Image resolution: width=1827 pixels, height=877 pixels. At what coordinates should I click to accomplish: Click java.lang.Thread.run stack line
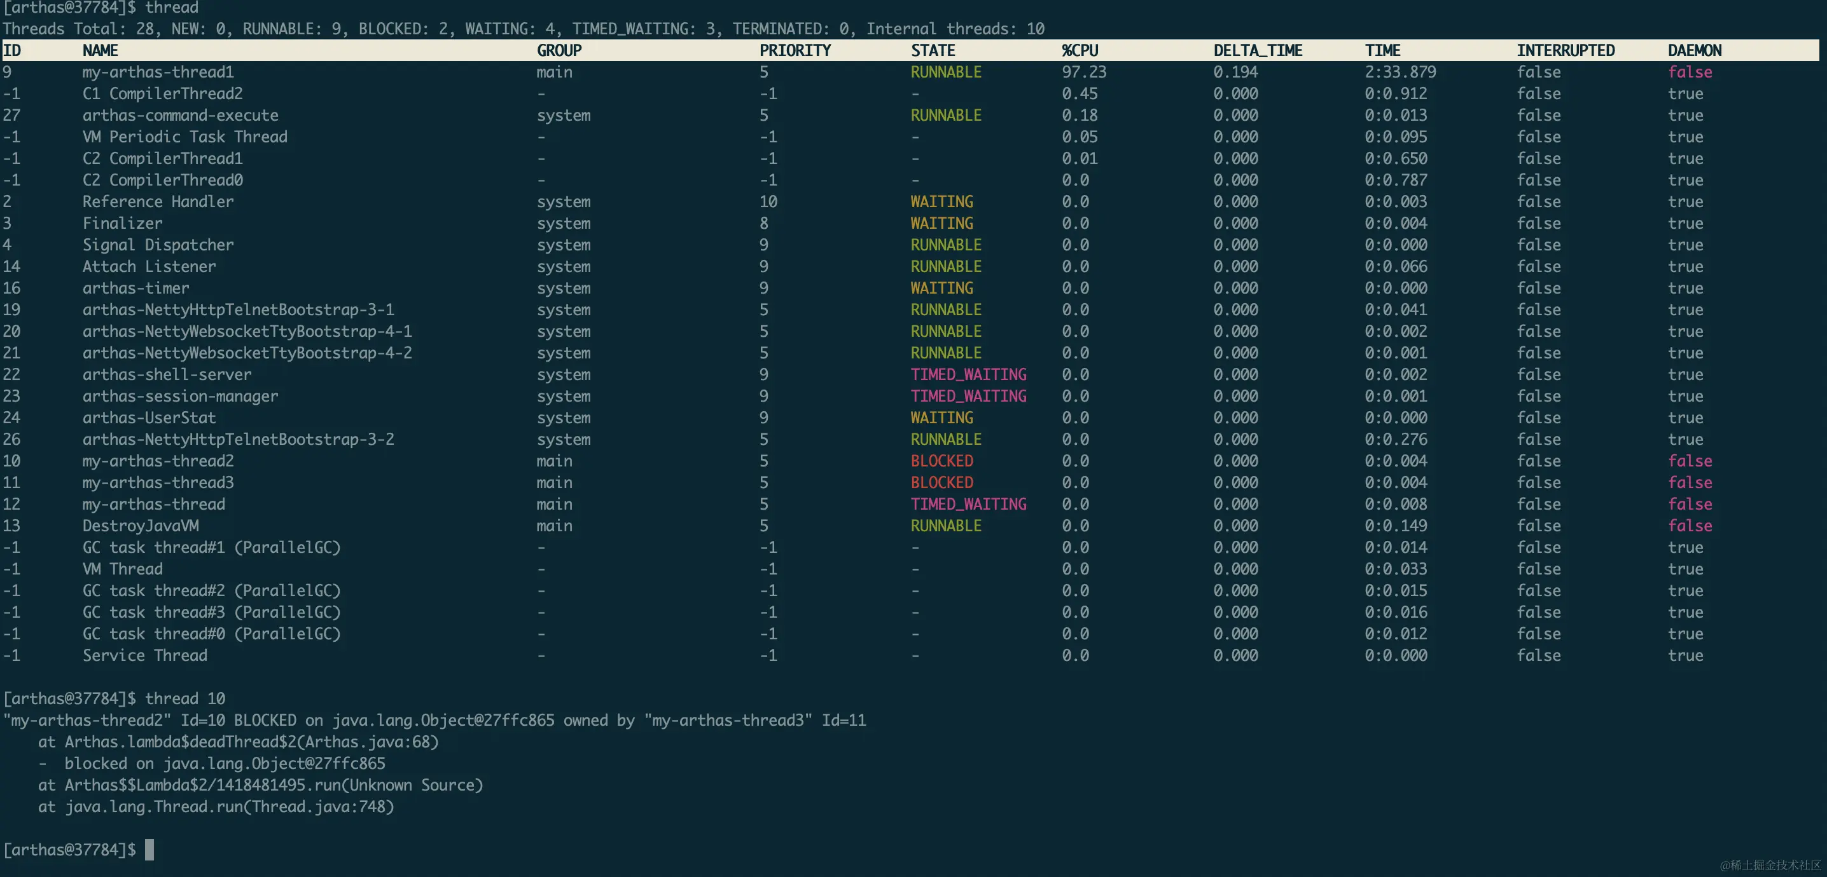pyautogui.click(x=216, y=807)
